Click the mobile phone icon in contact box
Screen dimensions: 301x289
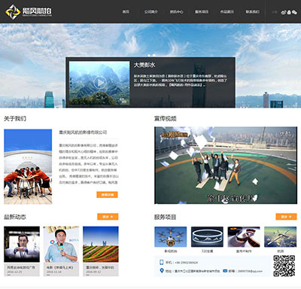(x=162, y=263)
